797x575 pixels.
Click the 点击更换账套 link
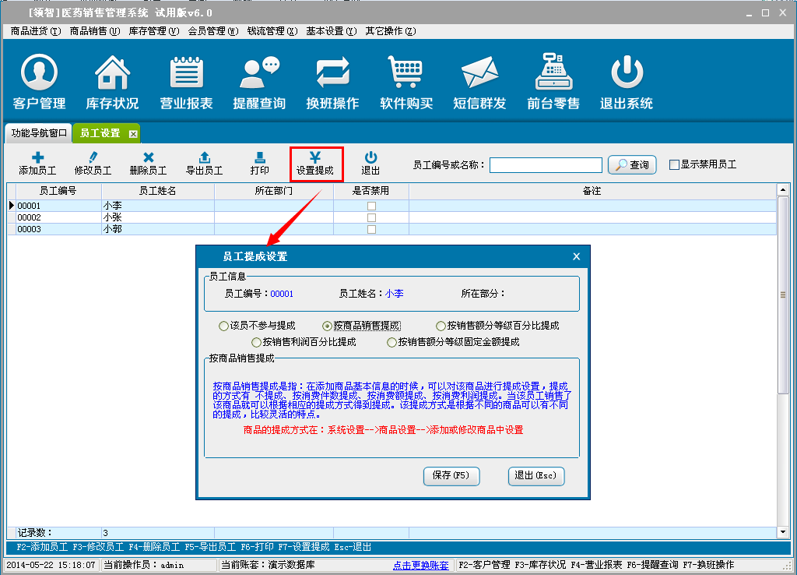420,565
